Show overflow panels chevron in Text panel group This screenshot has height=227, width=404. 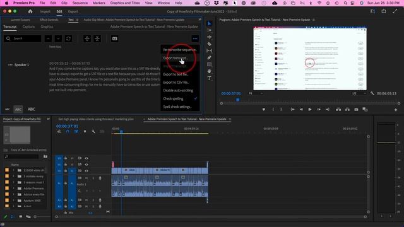point(199,20)
